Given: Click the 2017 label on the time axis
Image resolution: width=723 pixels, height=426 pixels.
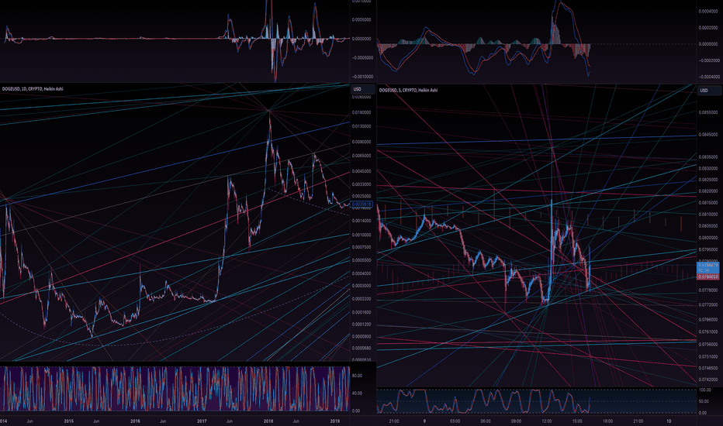Looking at the screenshot, I should pos(202,421).
